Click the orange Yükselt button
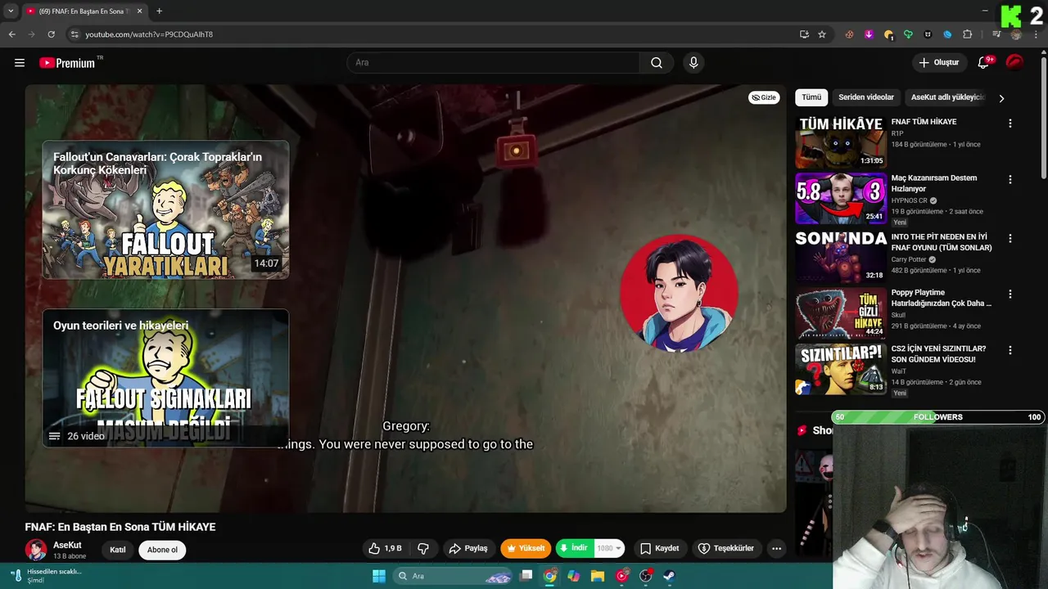Viewport: 1048px width, 589px height. 526,548
